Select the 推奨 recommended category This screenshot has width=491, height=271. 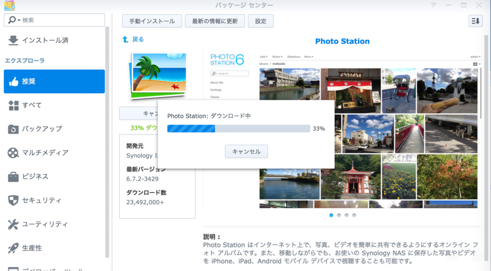pyautogui.click(x=55, y=81)
